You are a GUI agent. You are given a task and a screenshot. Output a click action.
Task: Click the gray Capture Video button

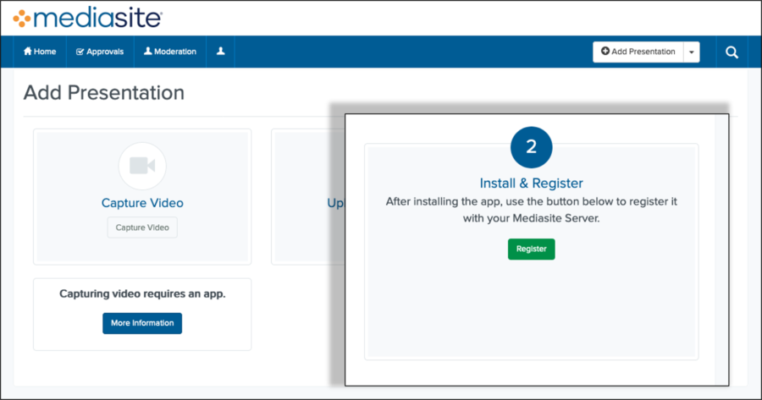[x=142, y=227]
